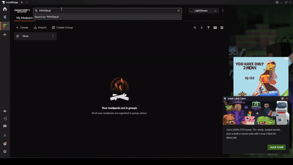Click the Create Group button
This screenshot has width=293, height=165.
(x=62, y=27)
